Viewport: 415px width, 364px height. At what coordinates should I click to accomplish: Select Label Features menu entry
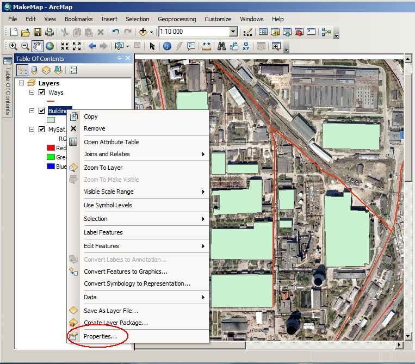point(103,232)
